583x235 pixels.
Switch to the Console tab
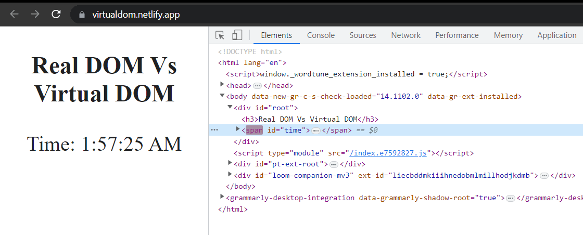pyautogui.click(x=321, y=35)
